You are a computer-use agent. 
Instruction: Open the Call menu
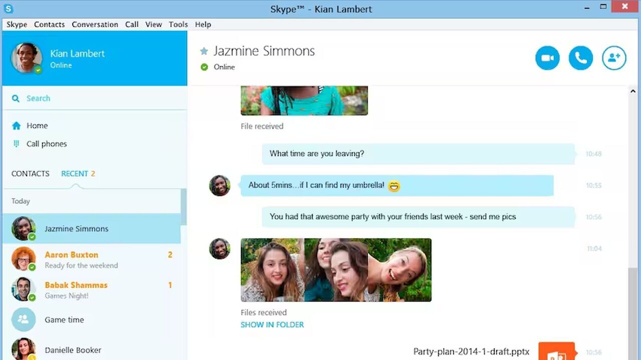[132, 24]
